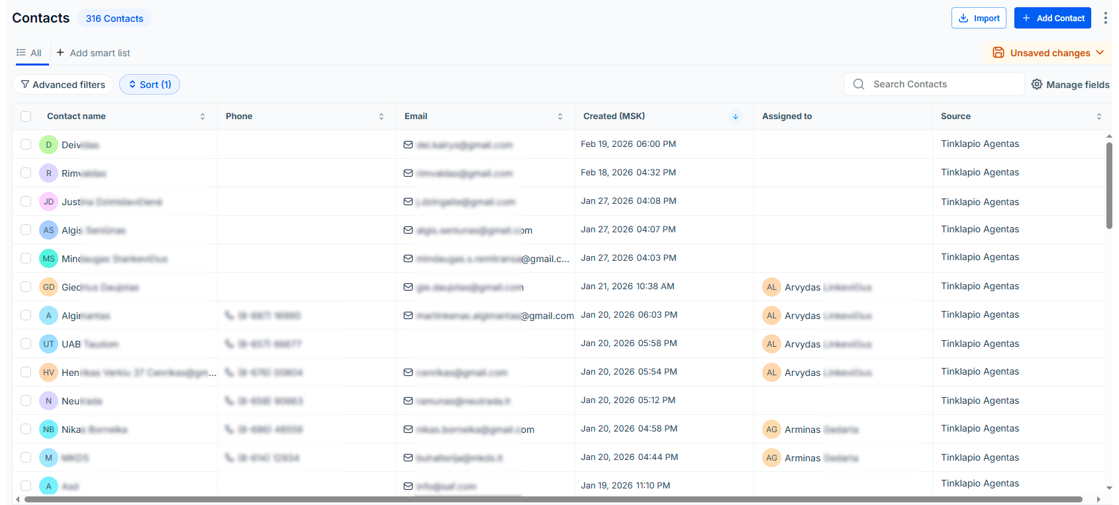Screen dimensions: 1119x505
Task: Click 'Jan 20, 2026 05:12 PM' cell
Action: point(628,400)
